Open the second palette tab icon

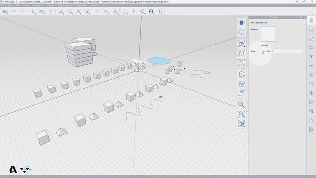click(x=311, y=30)
